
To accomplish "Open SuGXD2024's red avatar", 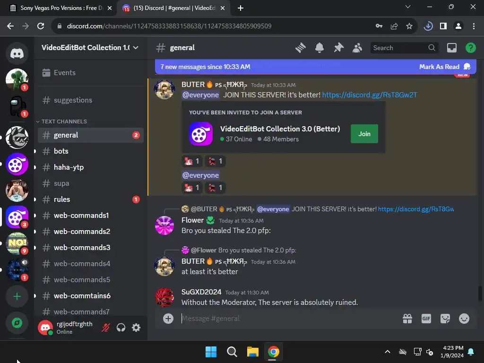I will point(164,297).
